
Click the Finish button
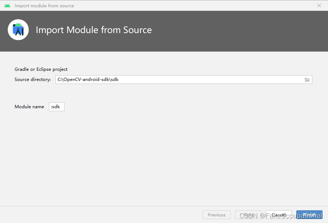pos(309,215)
